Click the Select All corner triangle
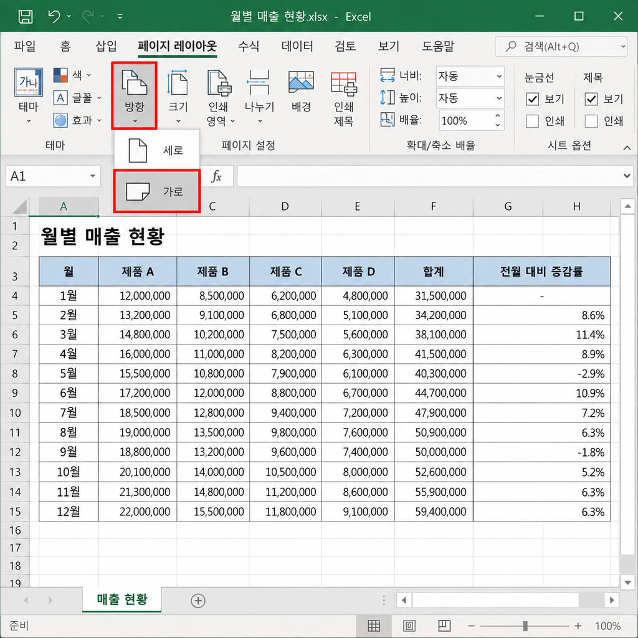The width and height of the screenshot is (638, 638). coord(20,206)
